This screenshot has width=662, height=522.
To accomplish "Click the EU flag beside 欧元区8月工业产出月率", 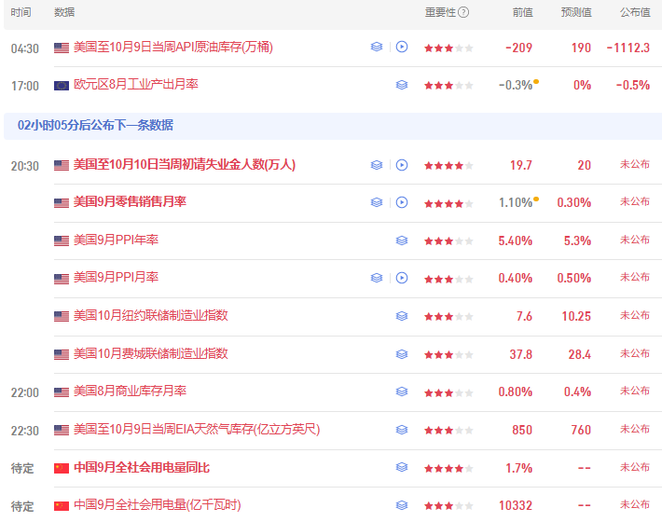I will point(62,86).
